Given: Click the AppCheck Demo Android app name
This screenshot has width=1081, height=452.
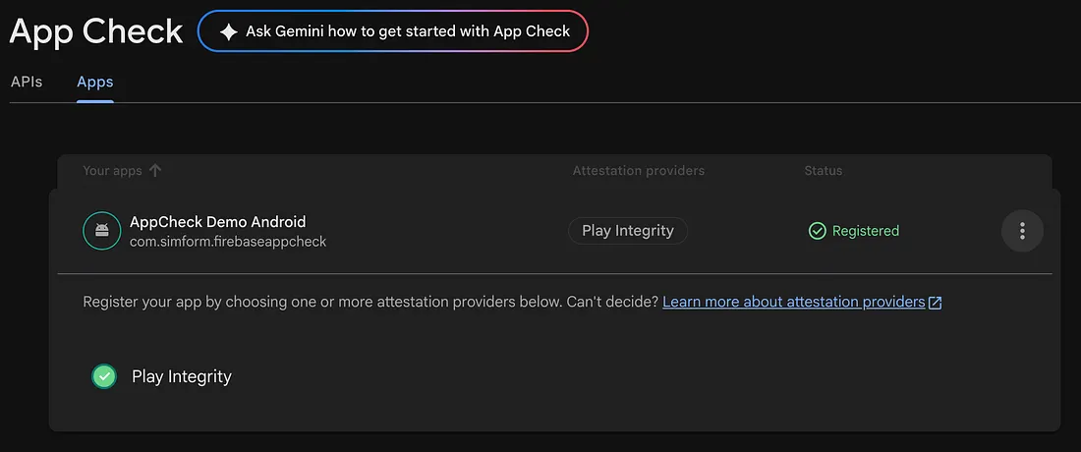Looking at the screenshot, I should pyautogui.click(x=218, y=222).
